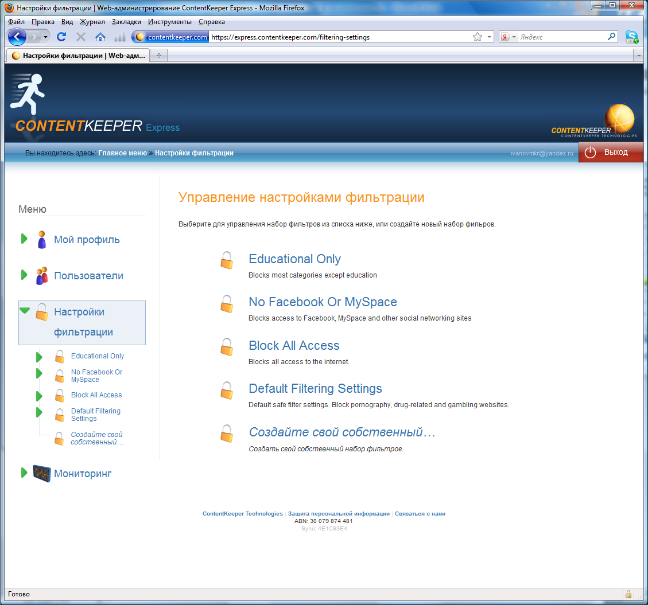This screenshot has width=648, height=605.
Task: Click the Firefox back arrow button
Action: 17,37
